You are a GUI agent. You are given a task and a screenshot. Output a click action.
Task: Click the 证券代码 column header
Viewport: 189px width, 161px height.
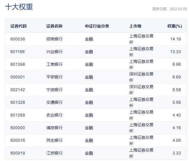[18, 26]
